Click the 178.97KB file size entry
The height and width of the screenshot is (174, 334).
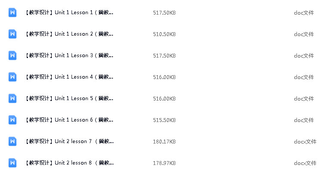(164, 163)
